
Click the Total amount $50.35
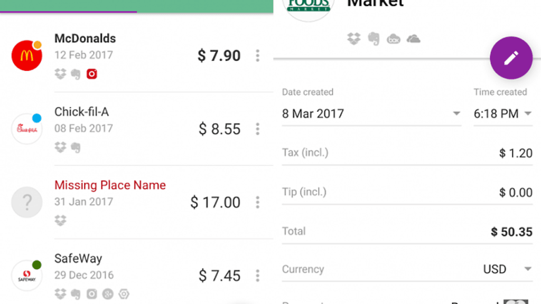pos(511,232)
